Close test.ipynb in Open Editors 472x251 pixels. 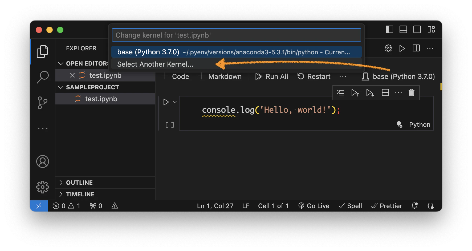tap(72, 75)
